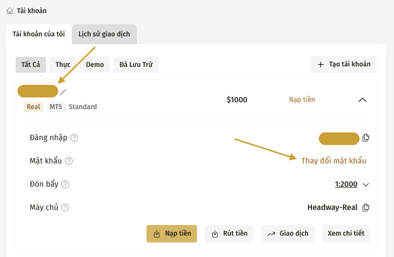Open help tooltip next to Máy chủ
The width and height of the screenshot is (394, 257).
click(x=65, y=208)
